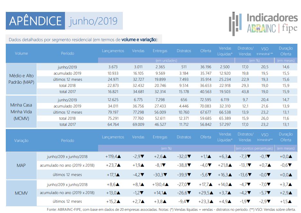Click the MCMV últimos 12 meses value 79.197
This screenshot has width=301, height=213.
[x=113, y=112]
